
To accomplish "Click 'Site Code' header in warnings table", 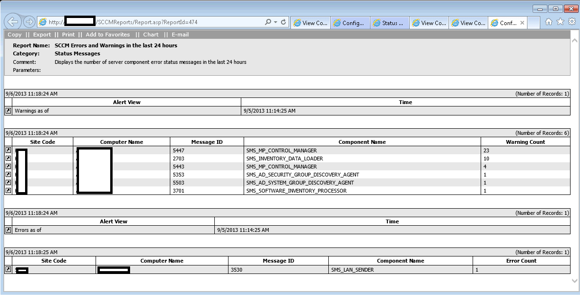I will 43,142.
